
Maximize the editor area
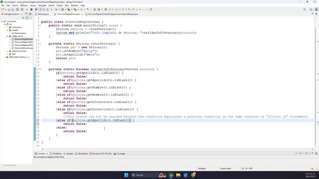317,14
